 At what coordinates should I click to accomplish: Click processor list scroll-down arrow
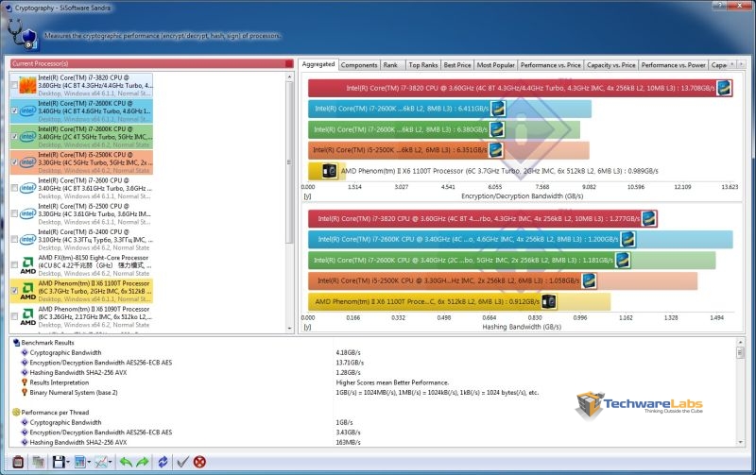pyautogui.click(x=290, y=329)
